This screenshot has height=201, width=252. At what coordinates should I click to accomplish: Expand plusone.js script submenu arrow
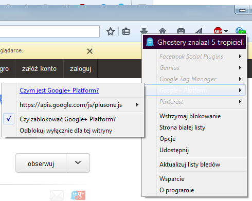pyautogui.click(x=137, y=105)
